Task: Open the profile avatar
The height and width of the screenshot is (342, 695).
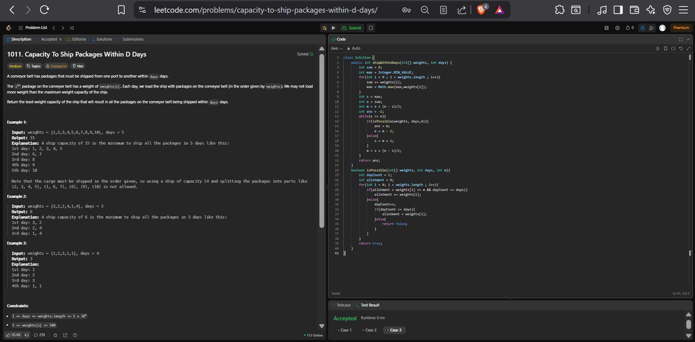Action: click(x=662, y=27)
